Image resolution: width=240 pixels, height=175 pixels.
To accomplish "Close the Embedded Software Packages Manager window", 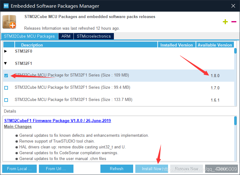I will click(233, 6).
